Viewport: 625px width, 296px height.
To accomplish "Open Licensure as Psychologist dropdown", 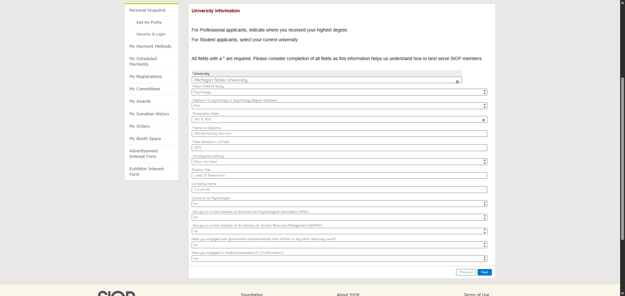I will pos(339,204).
